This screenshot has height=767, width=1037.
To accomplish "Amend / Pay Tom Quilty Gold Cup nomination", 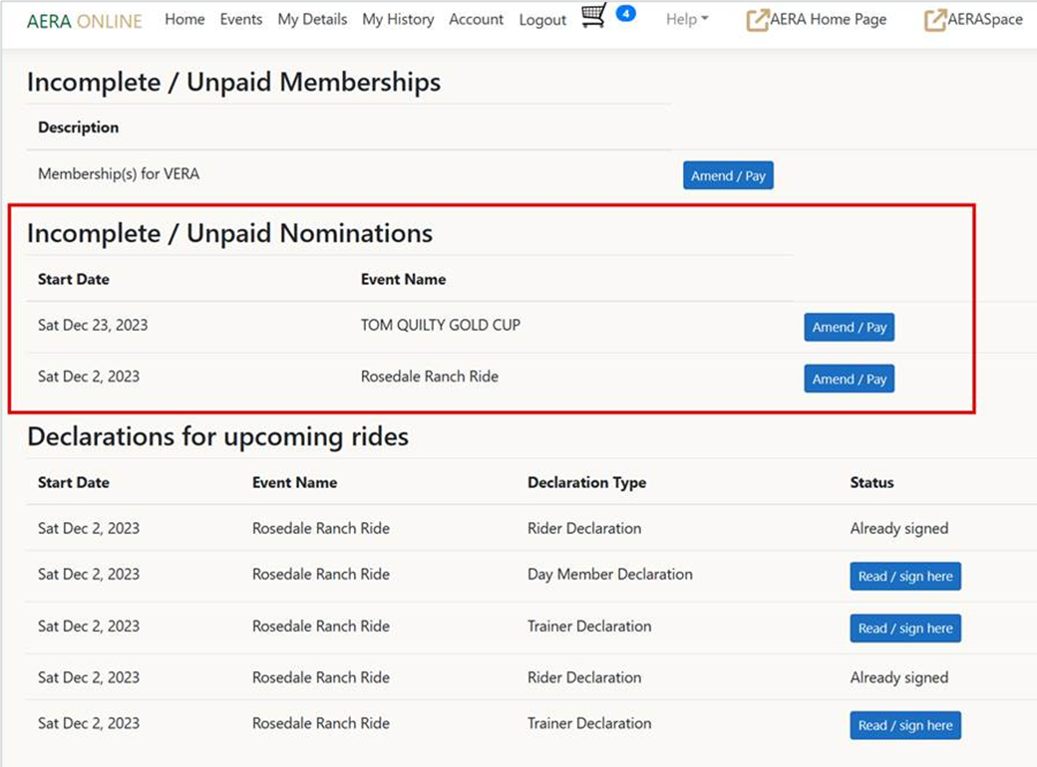I will [849, 327].
